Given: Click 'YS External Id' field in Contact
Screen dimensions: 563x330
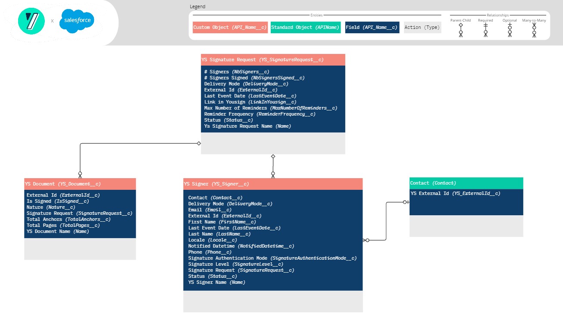Looking at the screenshot, I should (x=456, y=193).
